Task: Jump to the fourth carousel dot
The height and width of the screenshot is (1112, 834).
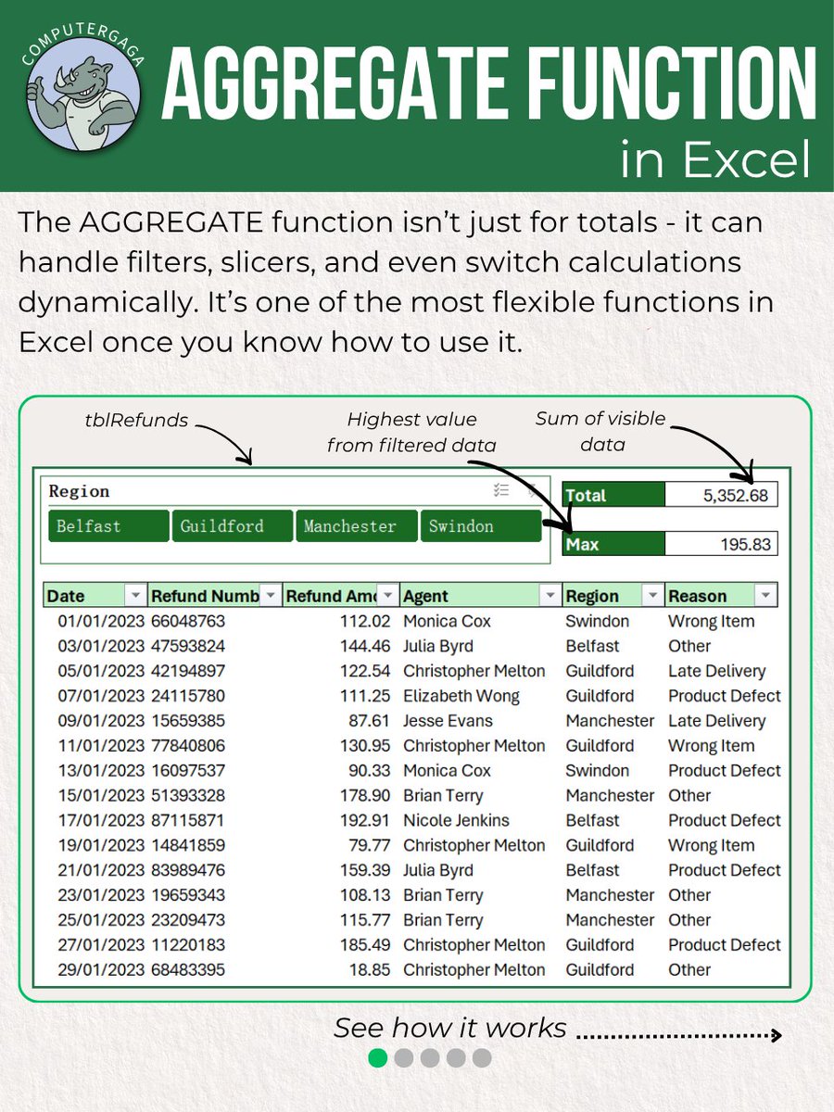Action: tap(455, 1057)
